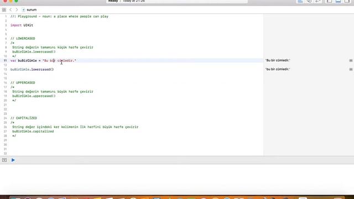Click the 'buBirCümle.lowercased()' statement on line 13
The width and height of the screenshot is (354, 199).
click(32, 70)
